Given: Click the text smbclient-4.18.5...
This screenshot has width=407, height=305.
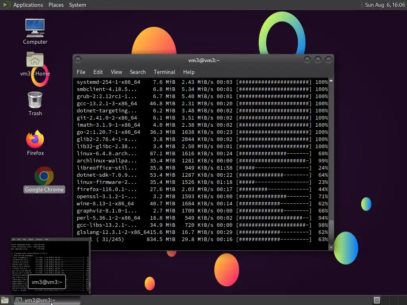Looking at the screenshot, I should pyautogui.click(x=107, y=89).
